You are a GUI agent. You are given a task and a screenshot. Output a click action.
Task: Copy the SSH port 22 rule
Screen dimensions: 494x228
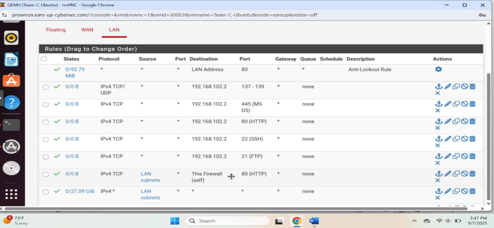pos(456,139)
